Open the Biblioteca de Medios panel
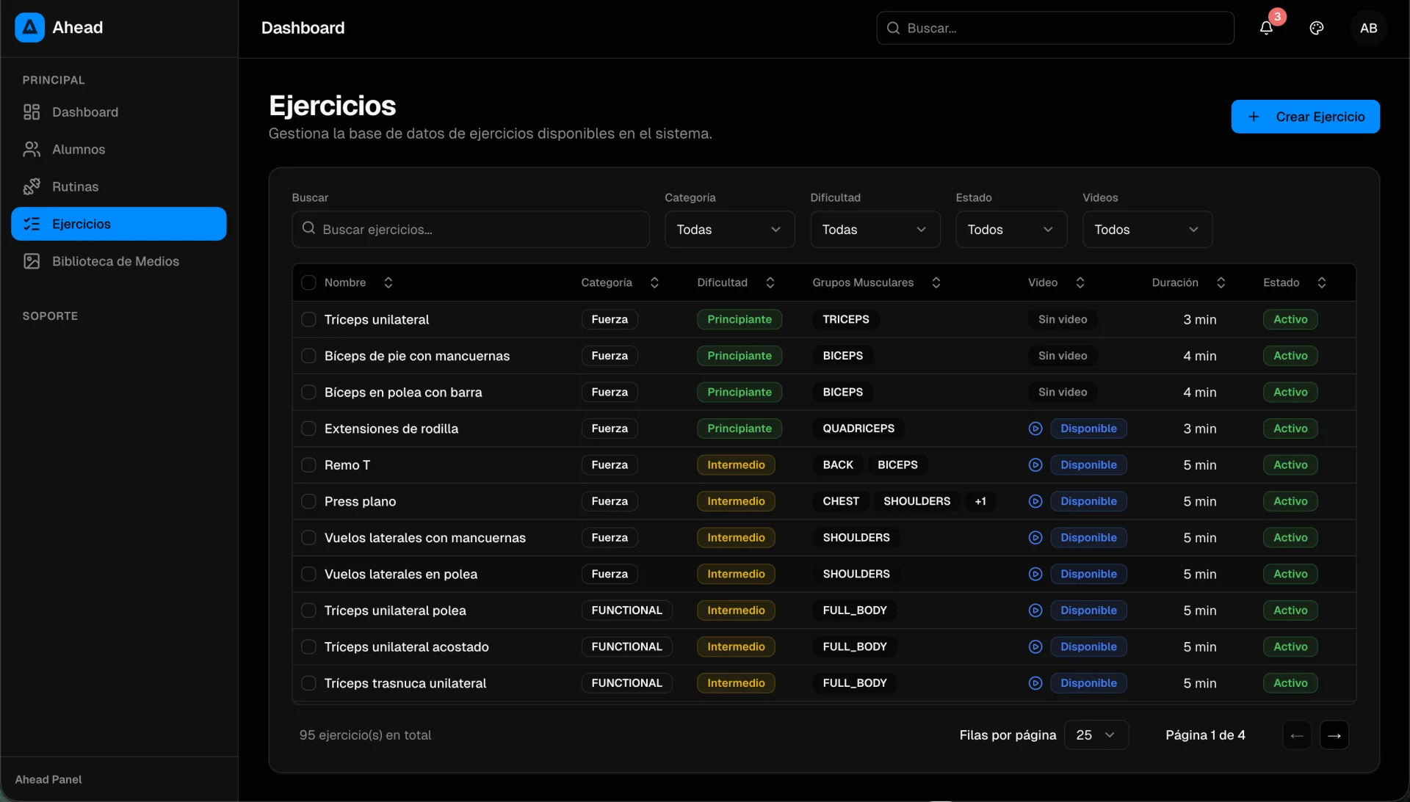 click(x=115, y=261)
